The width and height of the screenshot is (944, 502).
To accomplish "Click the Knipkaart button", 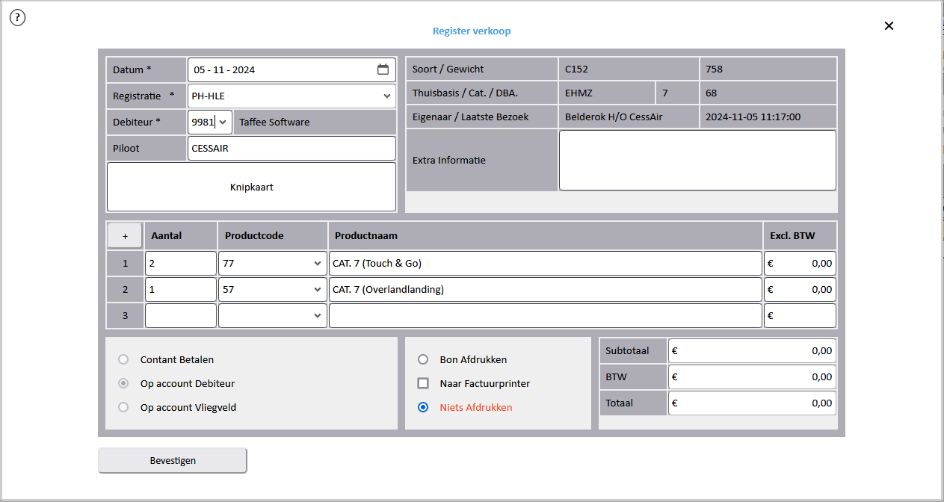I will tap(251, 187).
